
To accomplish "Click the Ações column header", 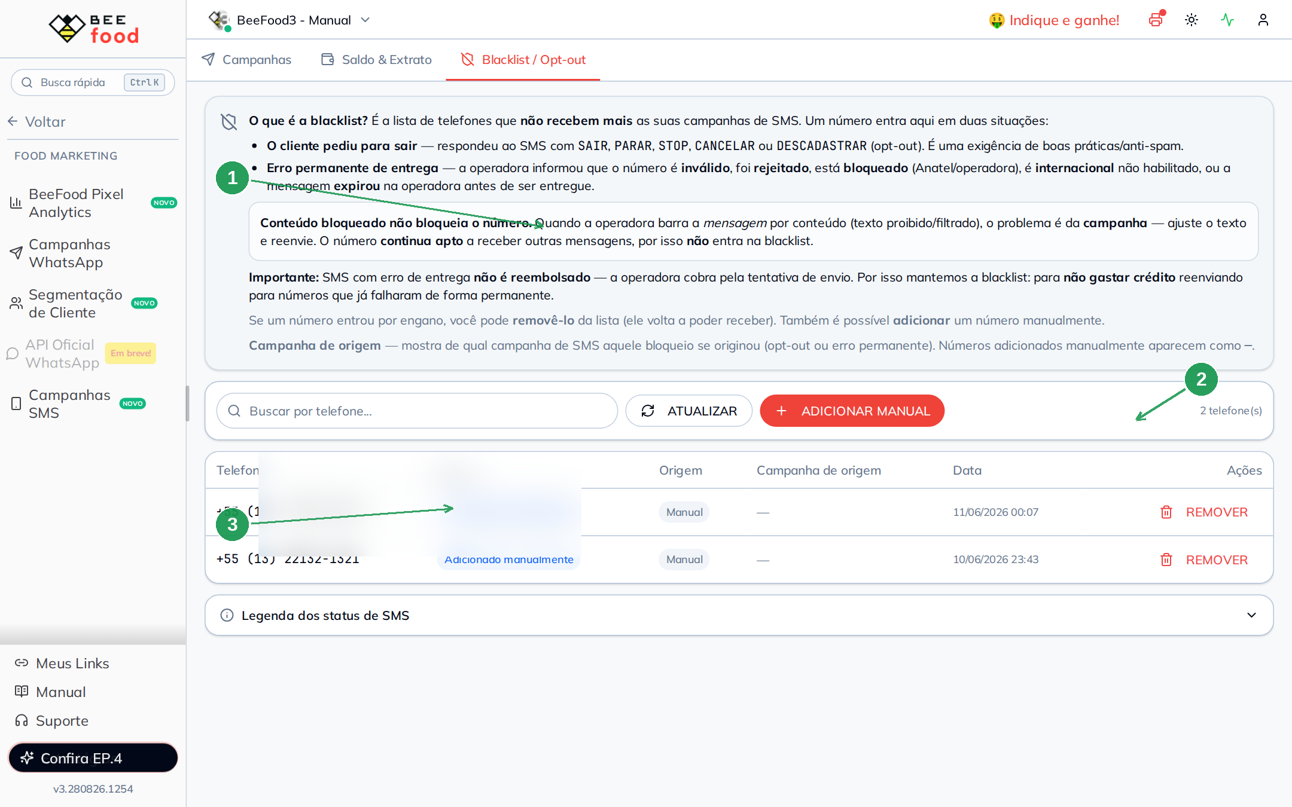I will click(1244, 470).
